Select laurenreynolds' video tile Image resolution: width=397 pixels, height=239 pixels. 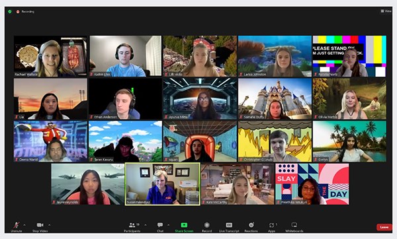pos(88,184)
